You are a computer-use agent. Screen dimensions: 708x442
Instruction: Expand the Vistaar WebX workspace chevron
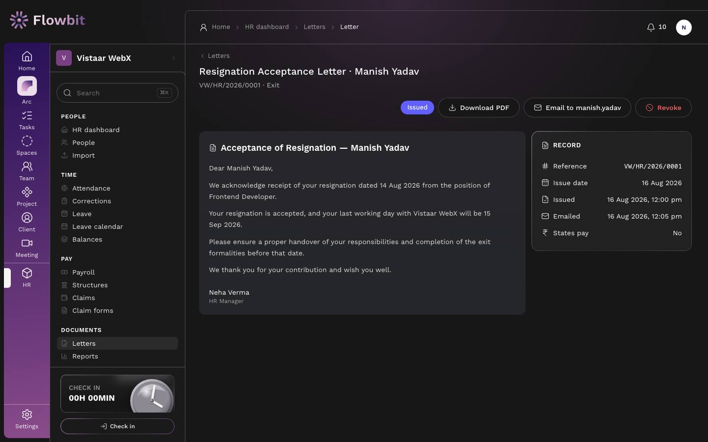click(x=173, y=58)
